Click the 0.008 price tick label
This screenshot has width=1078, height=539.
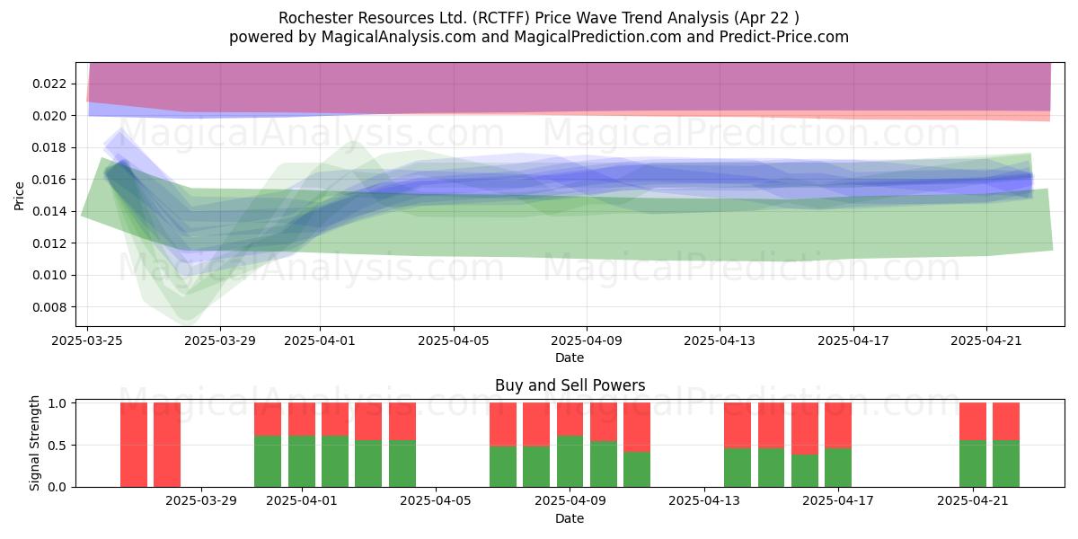tap(50, 307)
